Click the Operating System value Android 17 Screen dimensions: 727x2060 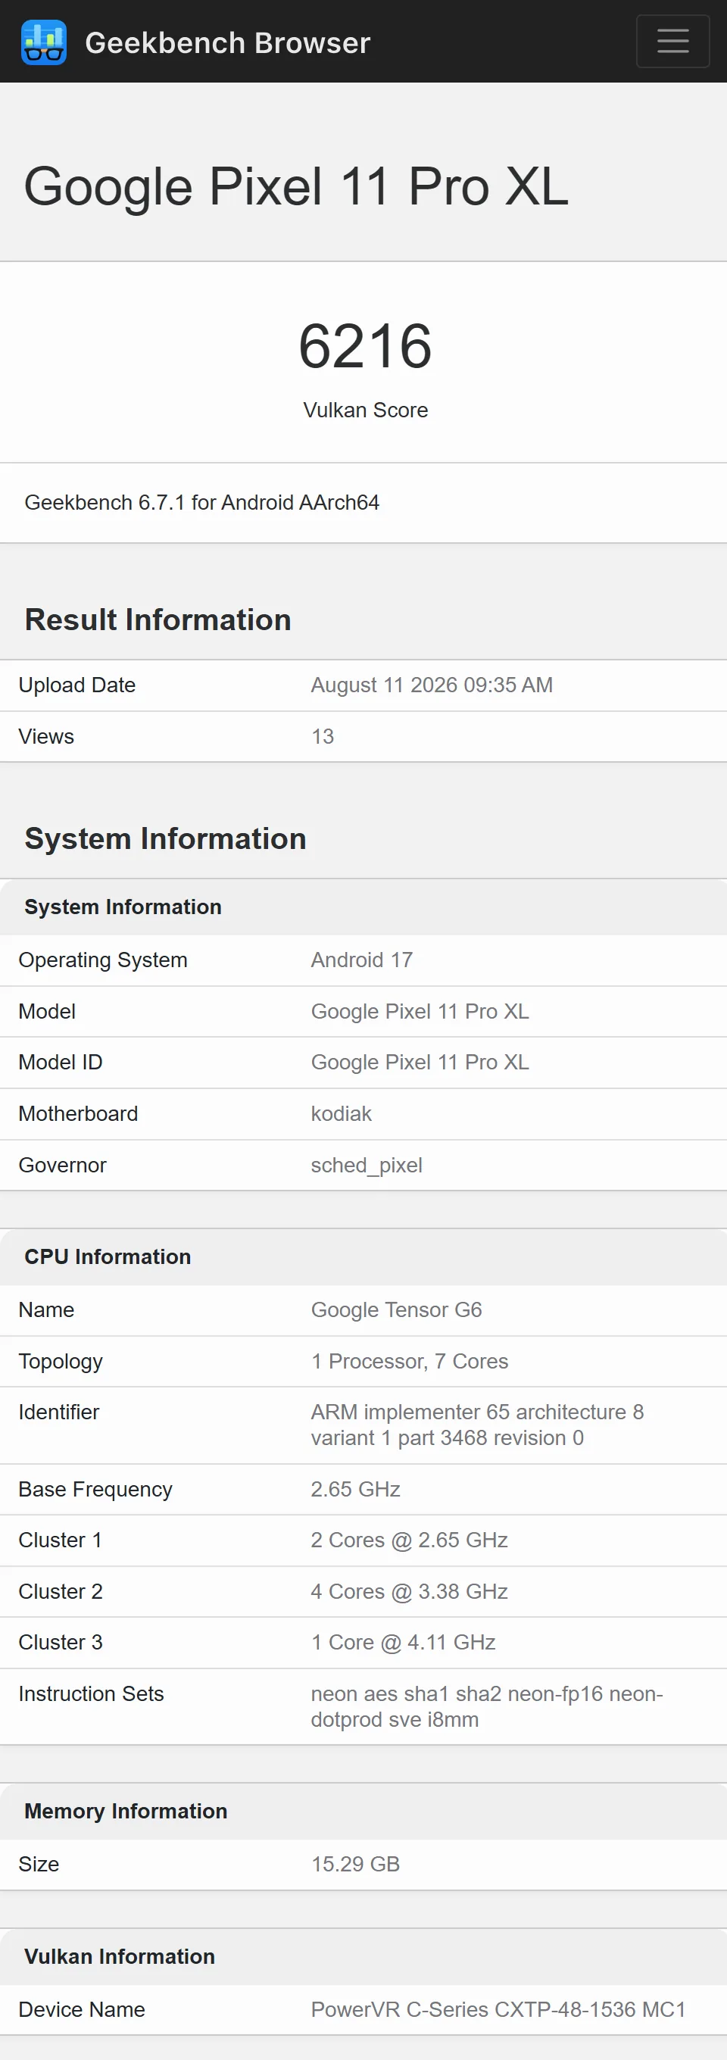(x=361, y=960)
